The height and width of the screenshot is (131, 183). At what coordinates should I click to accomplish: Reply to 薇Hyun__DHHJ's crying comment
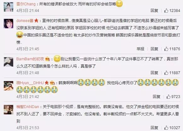tap(157, 96)
